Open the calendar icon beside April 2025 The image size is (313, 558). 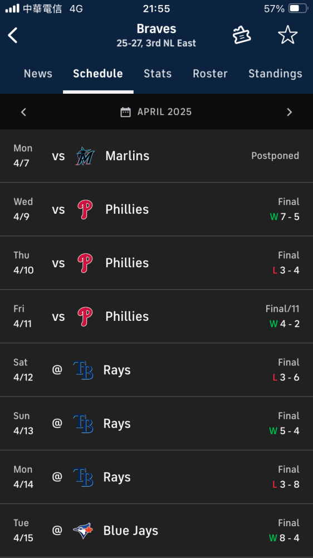(x=125, y=112)
